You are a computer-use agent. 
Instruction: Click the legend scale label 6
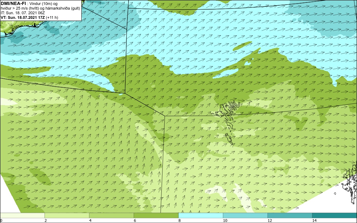click(135, 221)
